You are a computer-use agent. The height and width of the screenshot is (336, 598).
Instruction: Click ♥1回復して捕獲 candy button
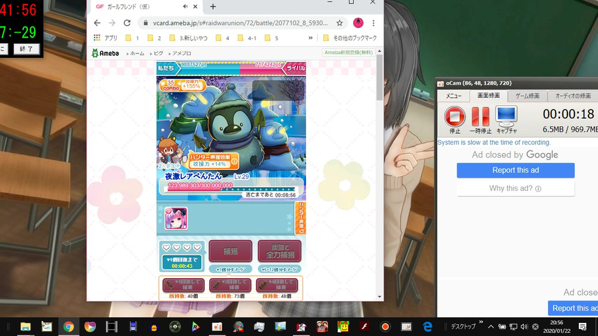(183, 285)
